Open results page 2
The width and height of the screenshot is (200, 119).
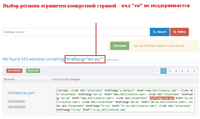(170, 71)
